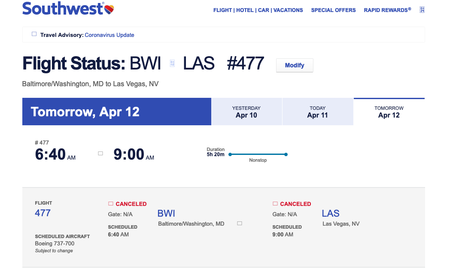
Task: Click the icon right of Rapid Rewards
Action: (x=422, y=10)
